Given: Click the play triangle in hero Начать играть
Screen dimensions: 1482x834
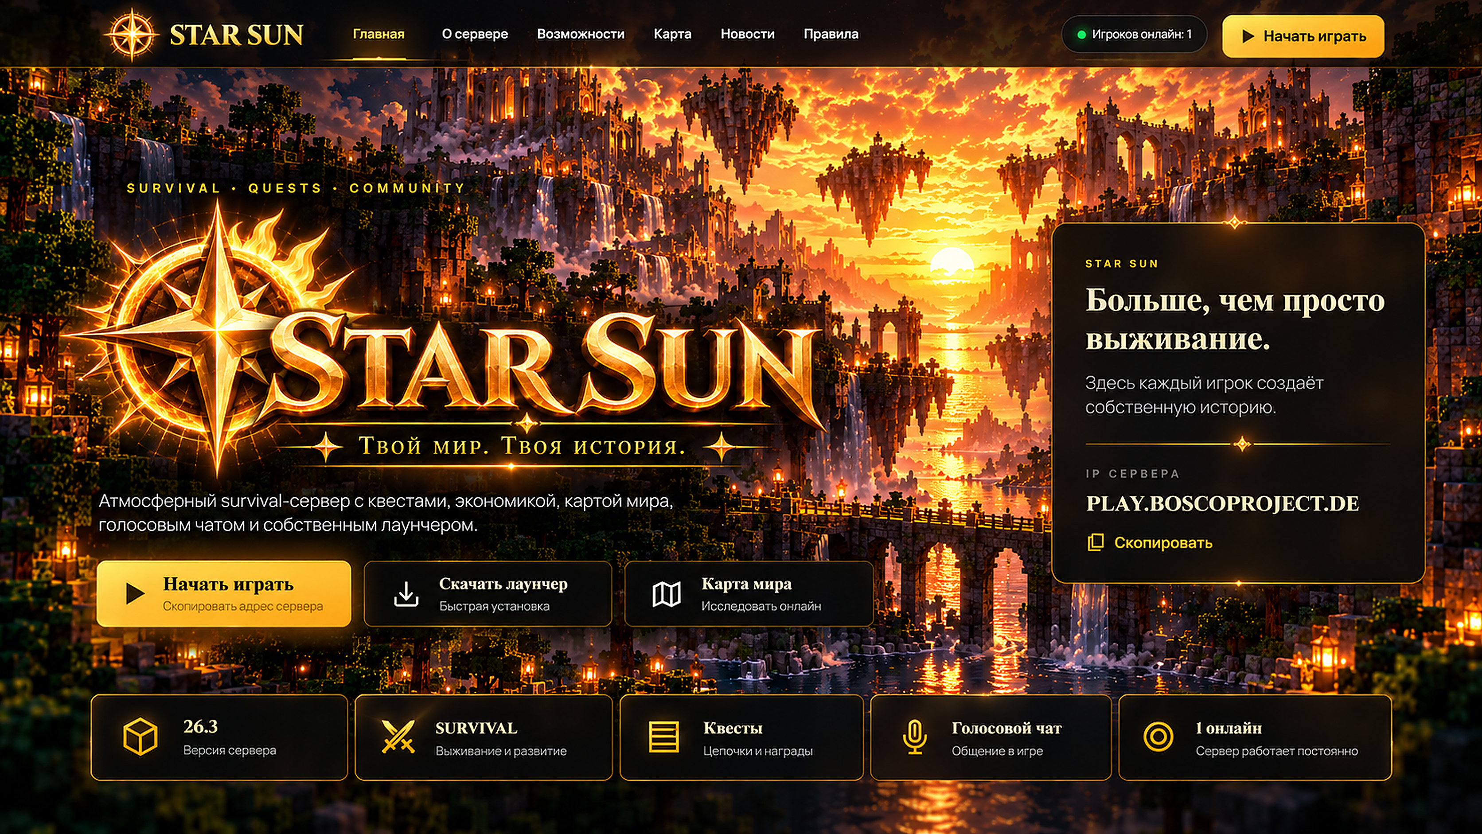Looking at the screenshot, I should [135, 593].
